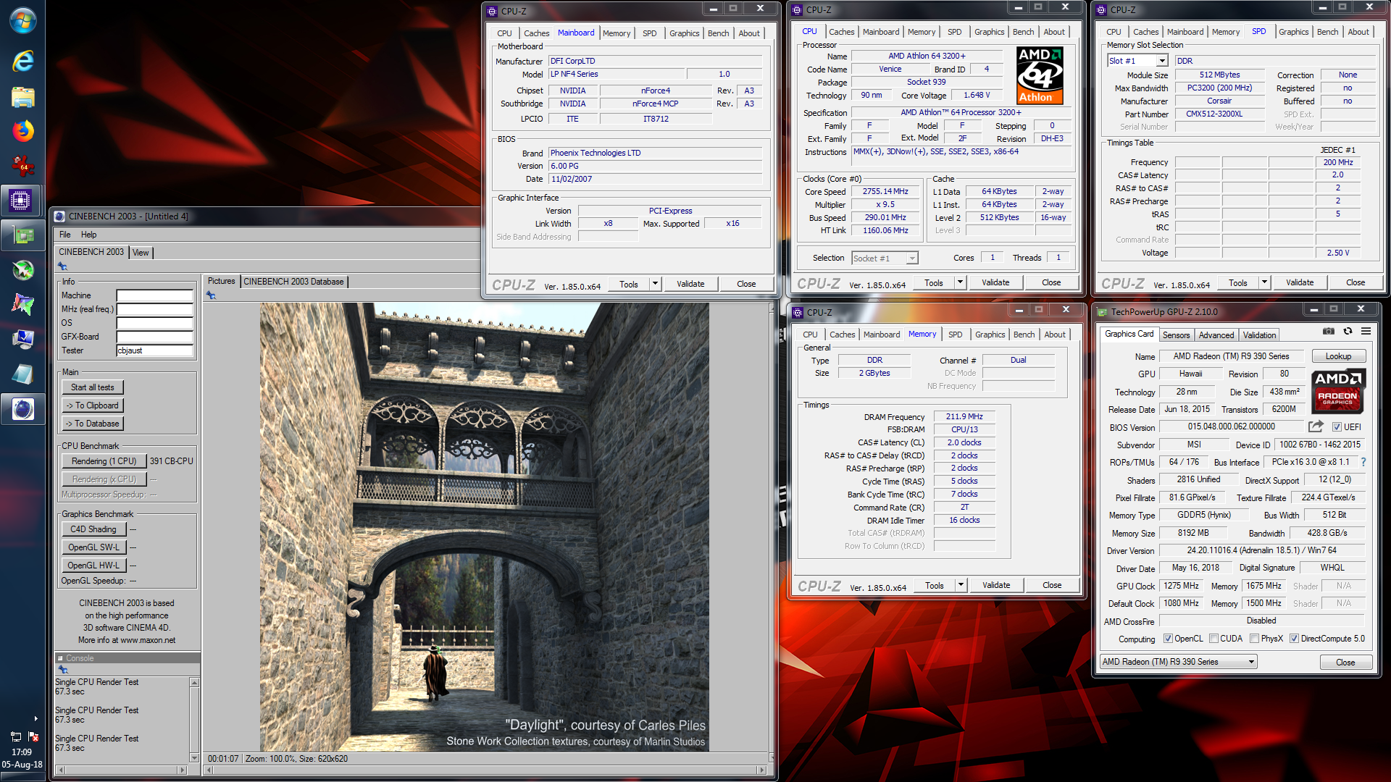The image size is (1391, 782).
Task: Click the Machine input field
Action: 154,295
